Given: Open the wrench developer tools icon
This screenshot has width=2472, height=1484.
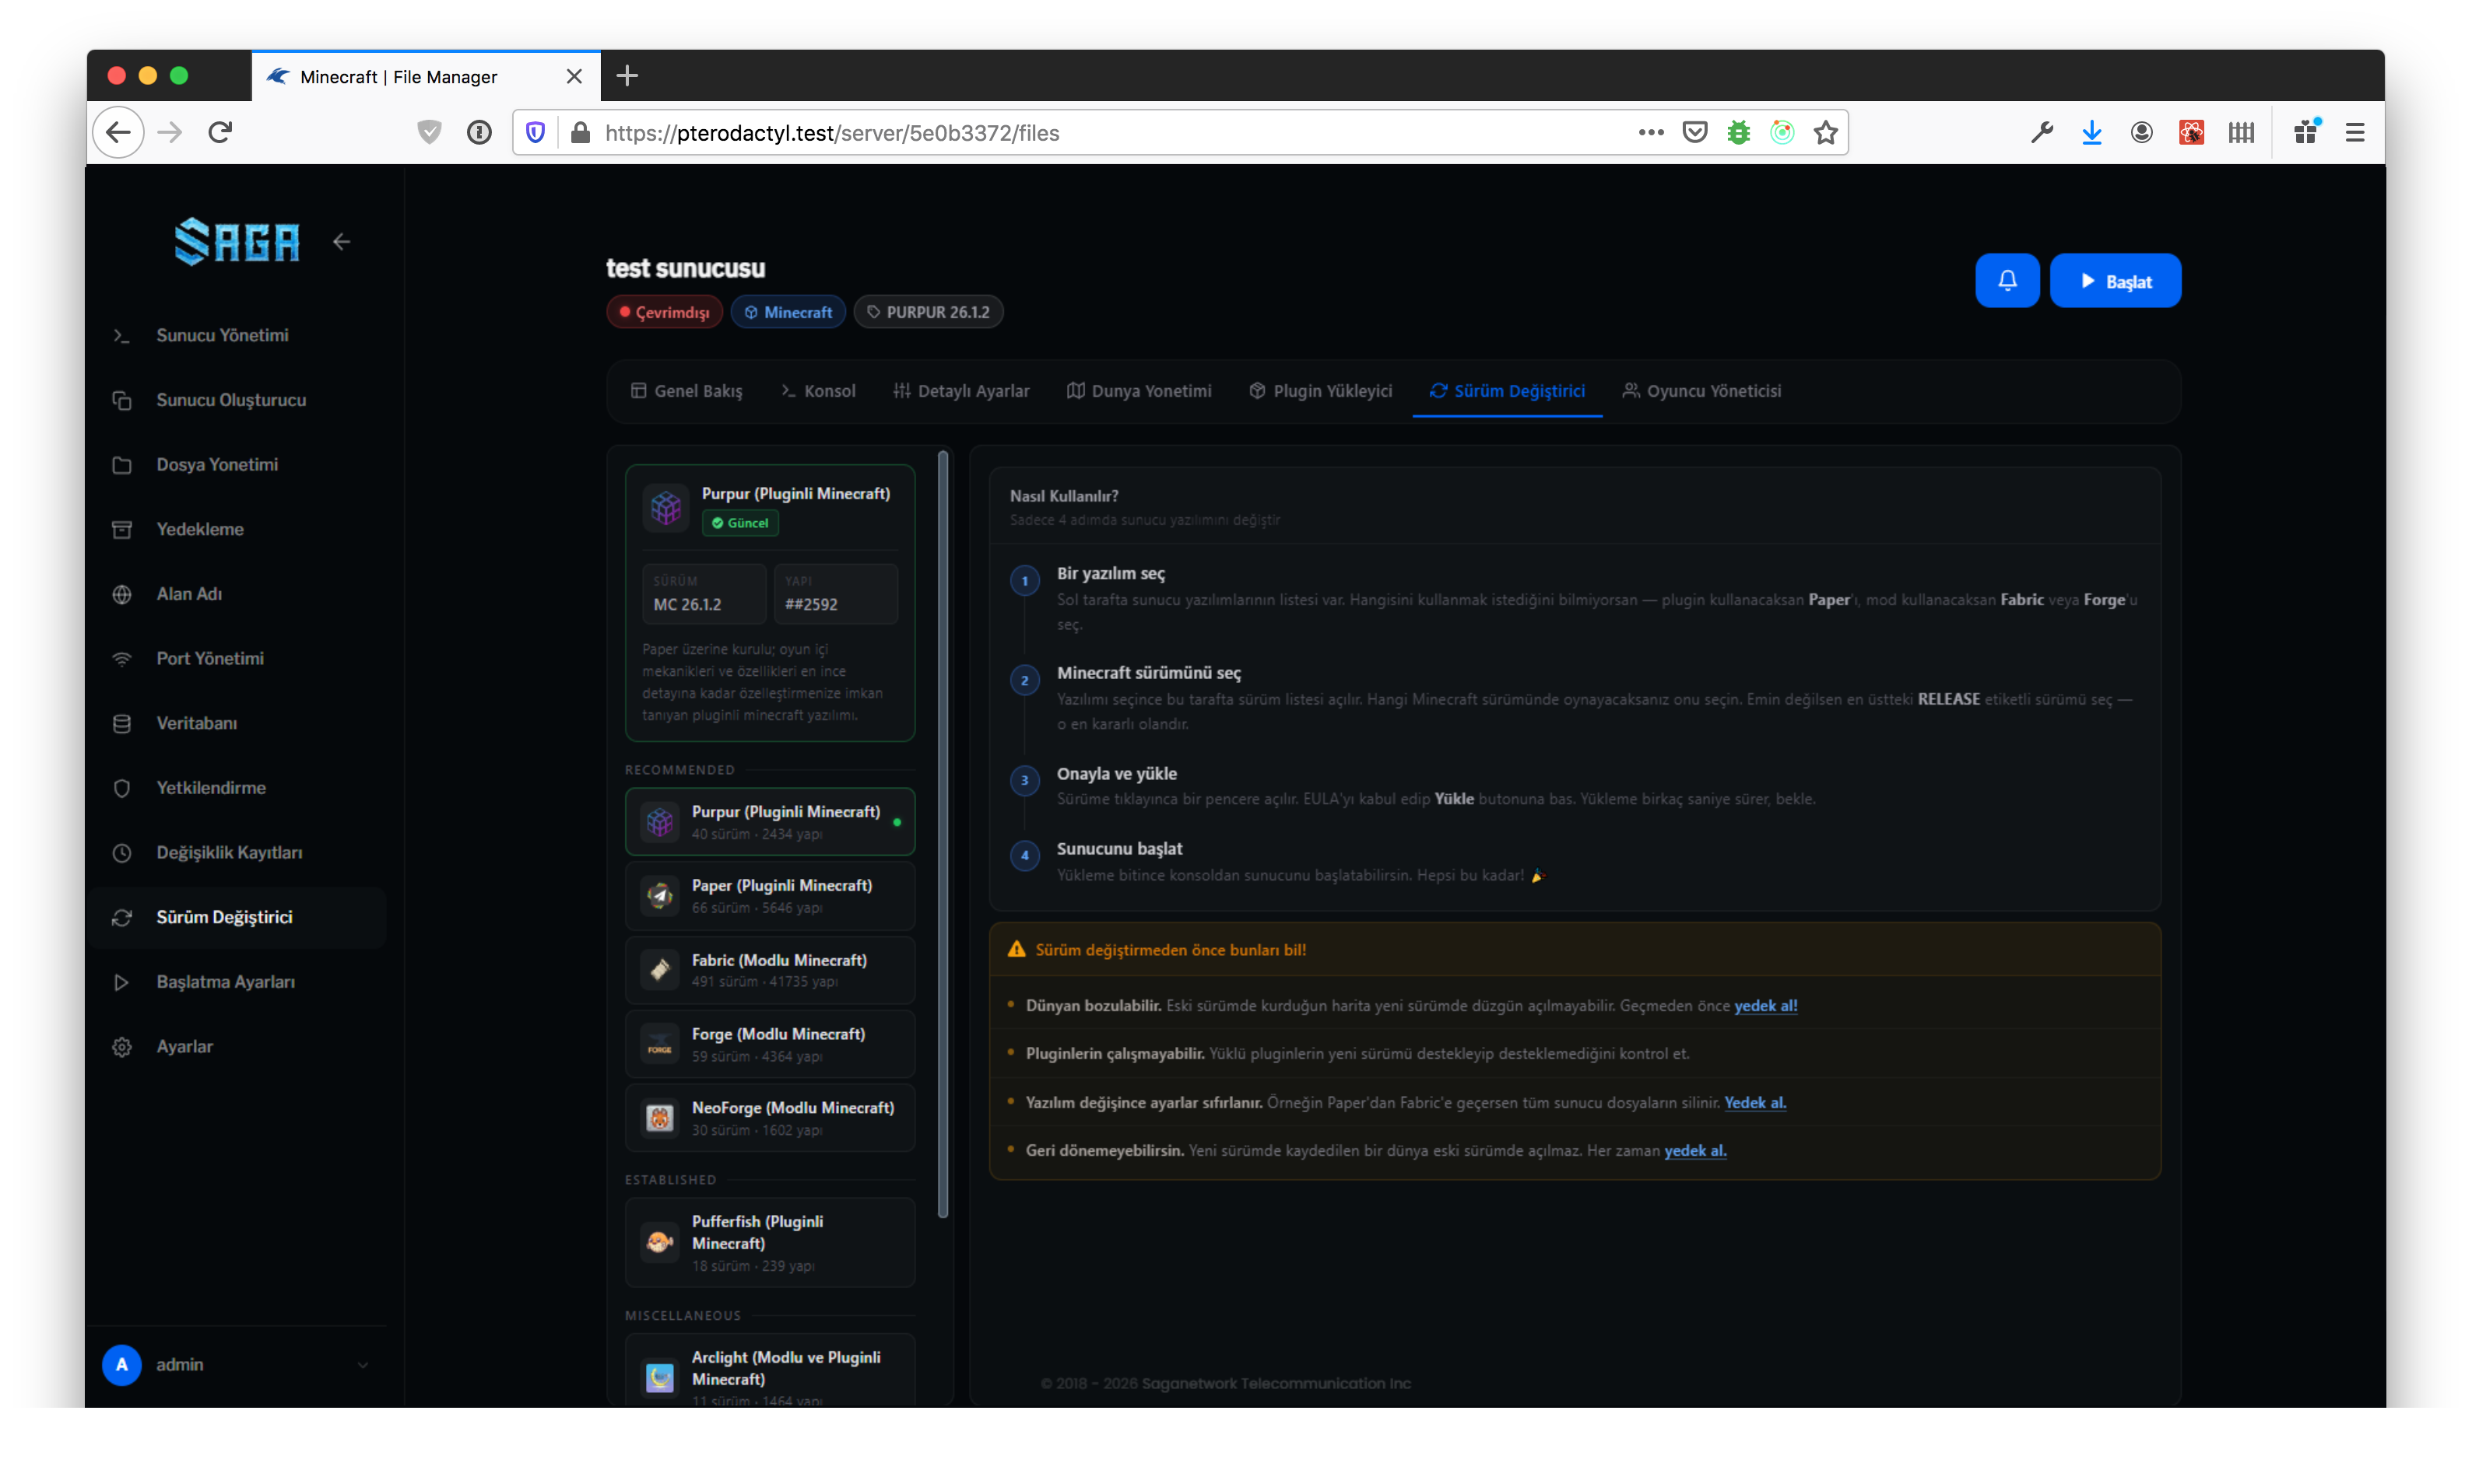Looking at the screenshot, I should coord(2042,133).
